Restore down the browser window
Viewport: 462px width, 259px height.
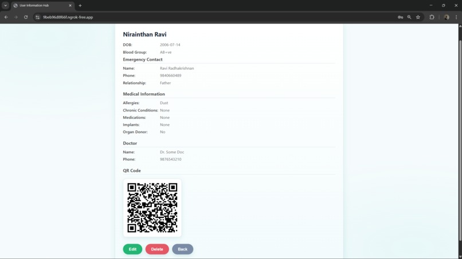point(444,5)
